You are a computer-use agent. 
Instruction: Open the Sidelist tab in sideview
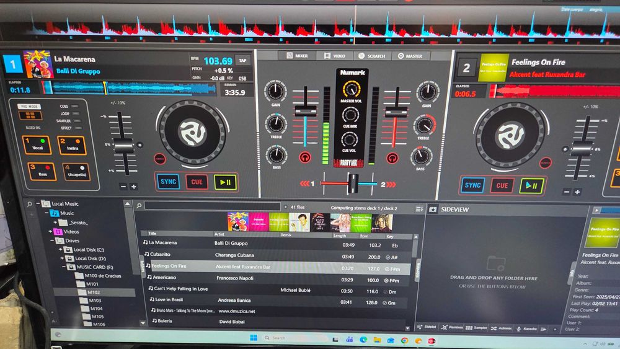[x=427, y=327]
